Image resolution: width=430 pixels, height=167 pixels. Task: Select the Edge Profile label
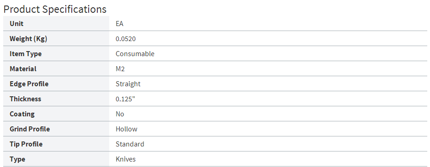point(29,84)
